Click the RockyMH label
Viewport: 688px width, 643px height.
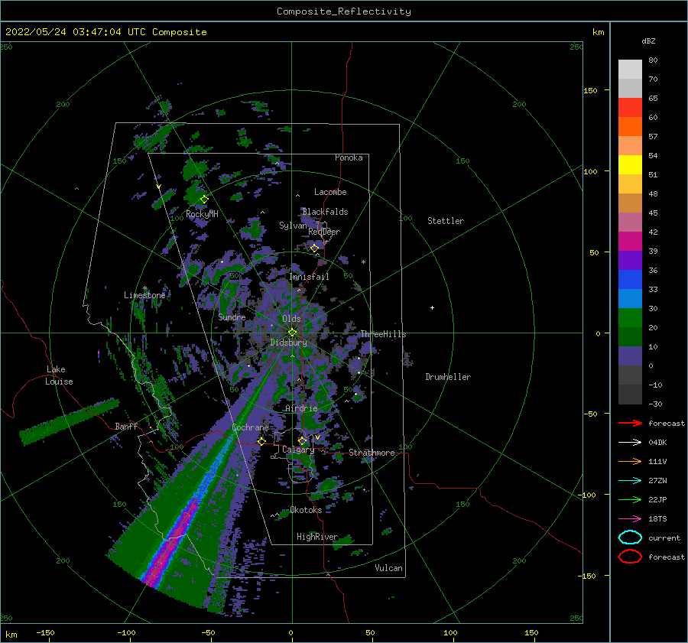coord(202,214)
